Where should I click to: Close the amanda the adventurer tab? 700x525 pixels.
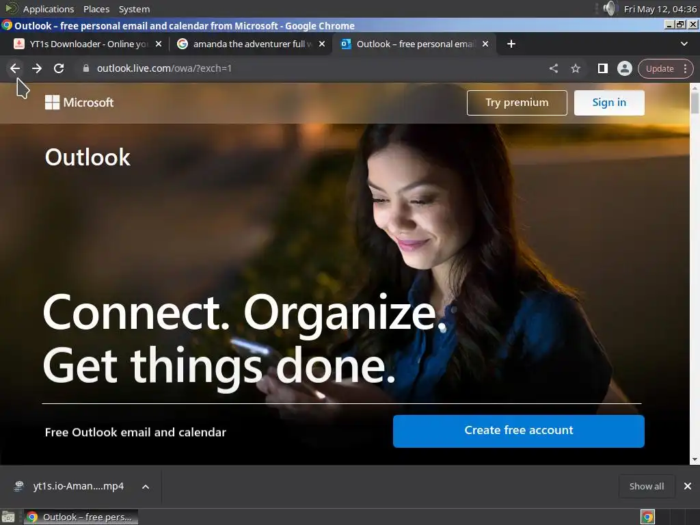click(322, 44)
